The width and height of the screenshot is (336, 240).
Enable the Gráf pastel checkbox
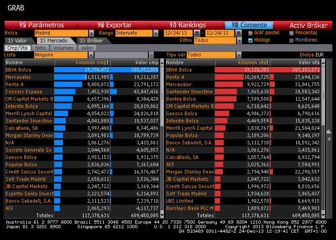tap(250, 33)
